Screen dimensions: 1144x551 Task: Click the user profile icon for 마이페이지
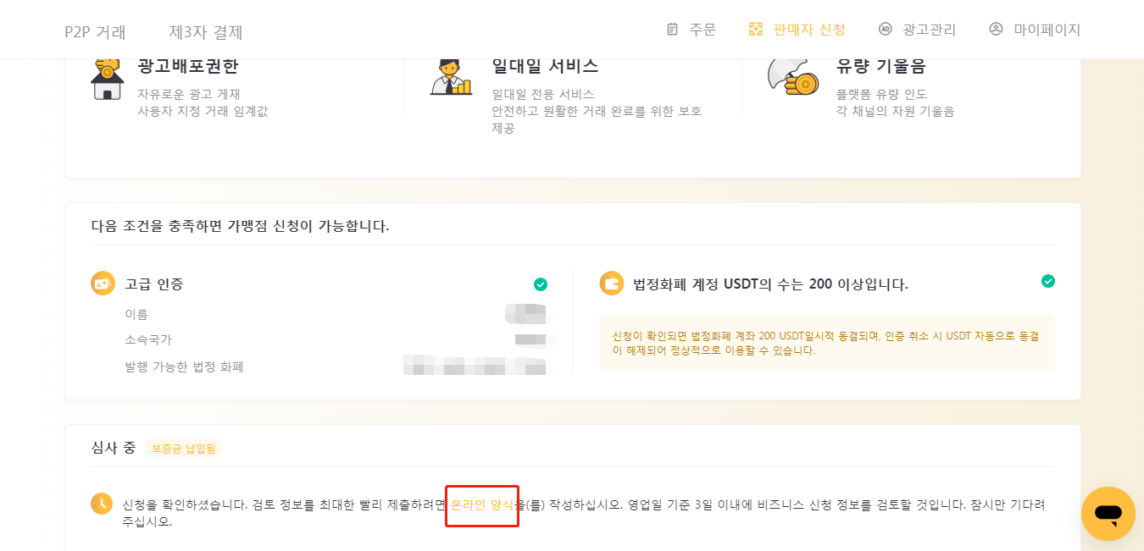pos(996,30)
